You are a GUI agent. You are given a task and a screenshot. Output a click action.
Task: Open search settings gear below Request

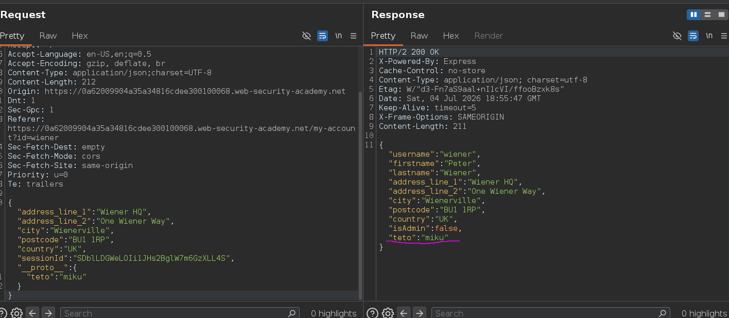pyautogui.click(x=16, y=313)
